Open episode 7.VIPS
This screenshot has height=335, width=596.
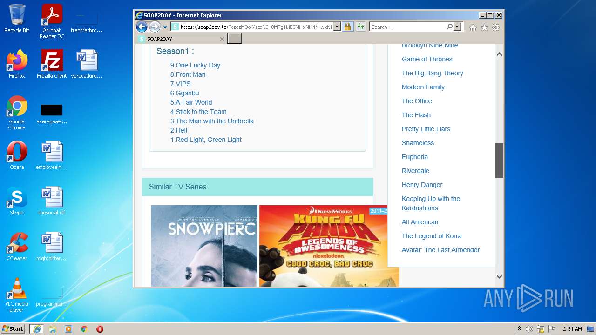(x=181, y=84)
